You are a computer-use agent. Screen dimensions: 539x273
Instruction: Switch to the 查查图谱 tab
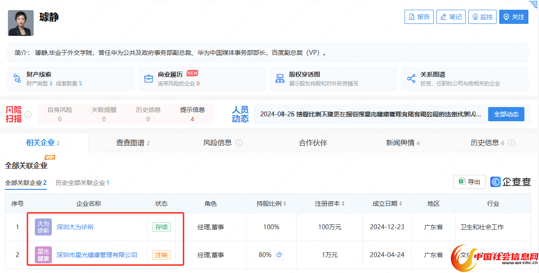133,143
